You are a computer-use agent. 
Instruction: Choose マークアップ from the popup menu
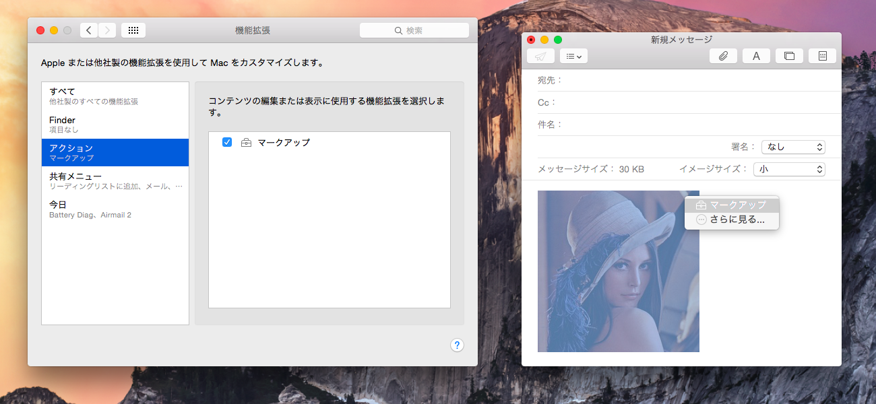coord(732,205)
